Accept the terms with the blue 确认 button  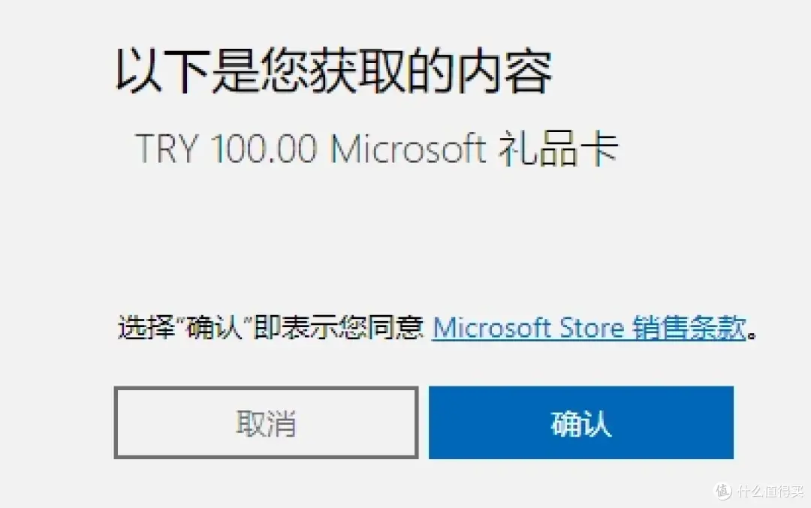580,422
